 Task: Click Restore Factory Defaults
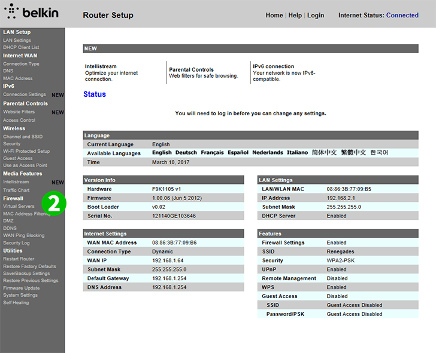(x=29, y=266)
